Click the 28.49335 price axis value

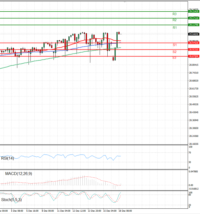point(194,105)
